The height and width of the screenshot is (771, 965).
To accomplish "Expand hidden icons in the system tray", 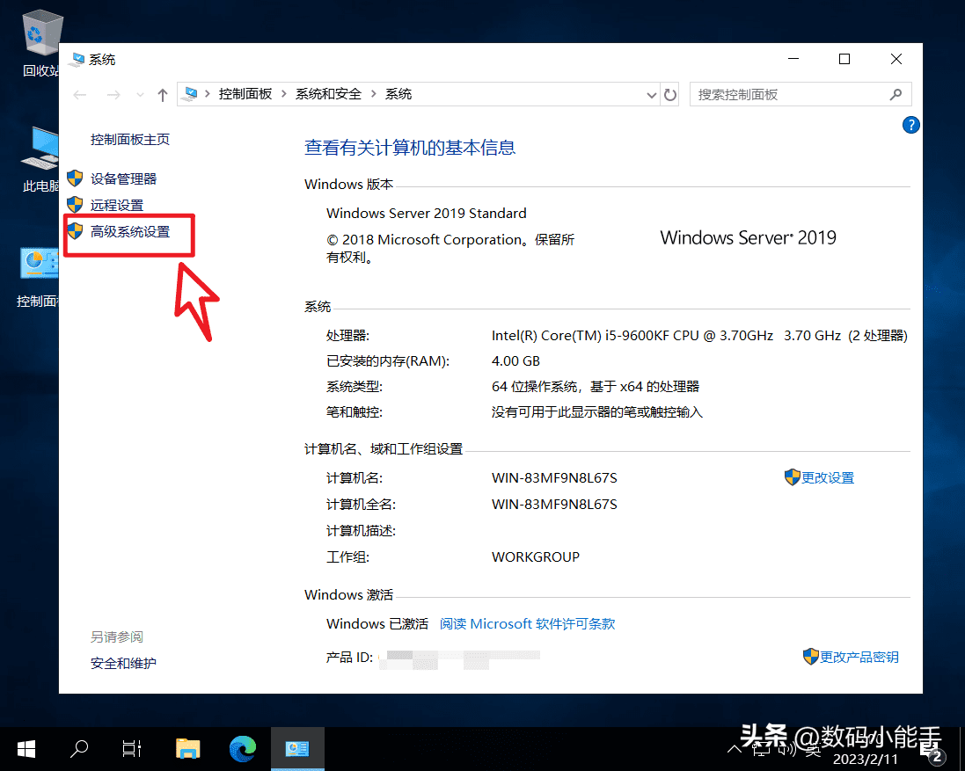I will (735, 748).
